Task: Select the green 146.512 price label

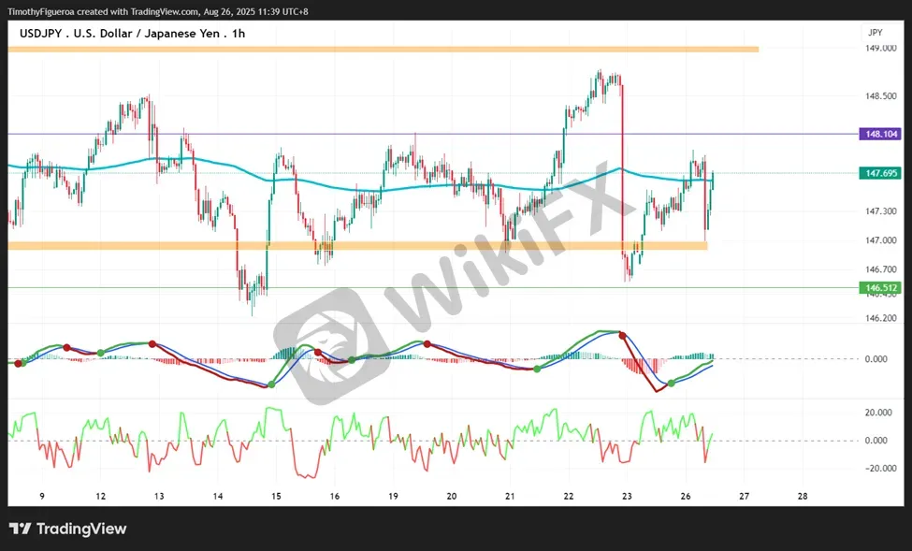Action: coord(880,287)
